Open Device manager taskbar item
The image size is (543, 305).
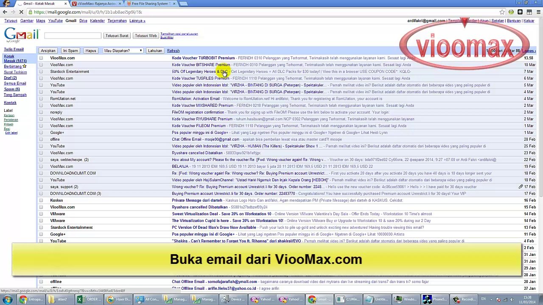click(233, 299)
